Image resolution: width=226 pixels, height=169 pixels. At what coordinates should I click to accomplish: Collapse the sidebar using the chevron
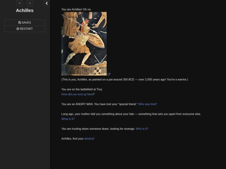coord(46,3)
